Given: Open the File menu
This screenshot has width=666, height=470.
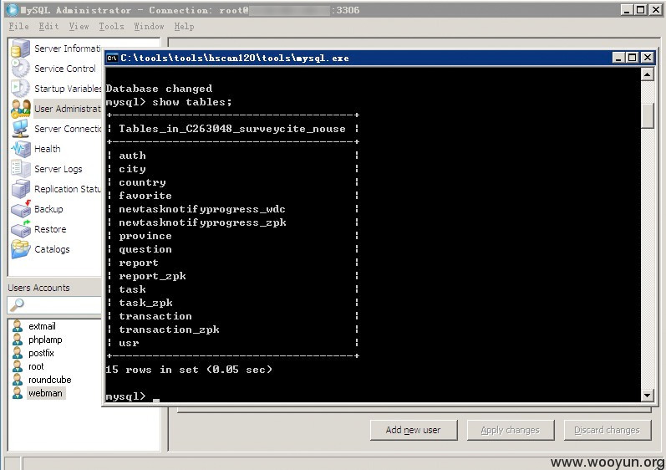Looking at the screenshot, I should 18,27.
